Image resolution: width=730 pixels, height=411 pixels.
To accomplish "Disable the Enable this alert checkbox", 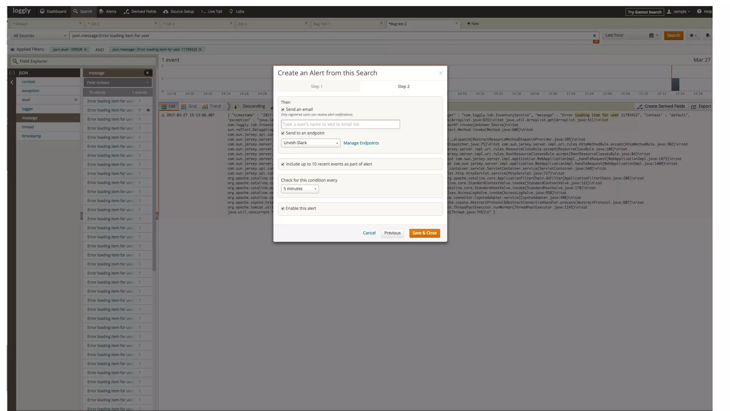I will click(x=283, y=208).
